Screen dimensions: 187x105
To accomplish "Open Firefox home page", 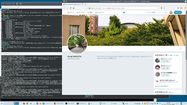I will pyautogui.click(x=74, y=8).
